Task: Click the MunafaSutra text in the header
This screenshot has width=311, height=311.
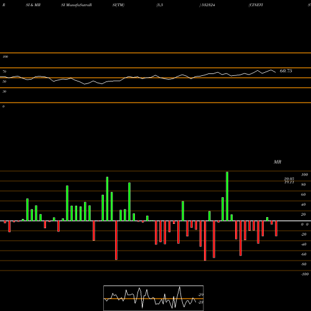Action: (x=77, y=5)
